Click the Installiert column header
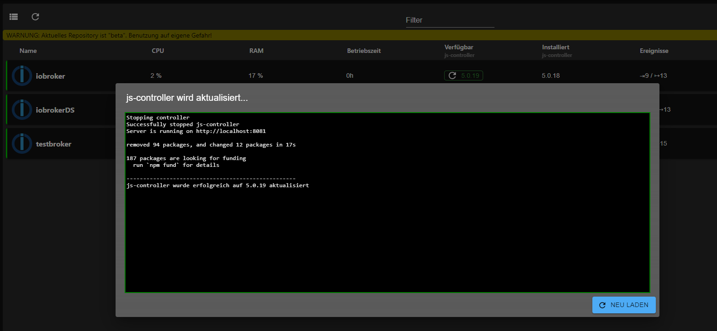The image size is (717, 331). coord(556,47)
